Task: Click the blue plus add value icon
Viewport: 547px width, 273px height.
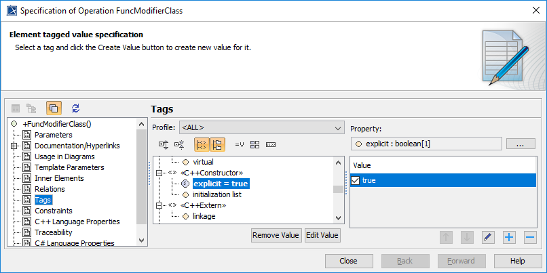Action: click(509, 237)
